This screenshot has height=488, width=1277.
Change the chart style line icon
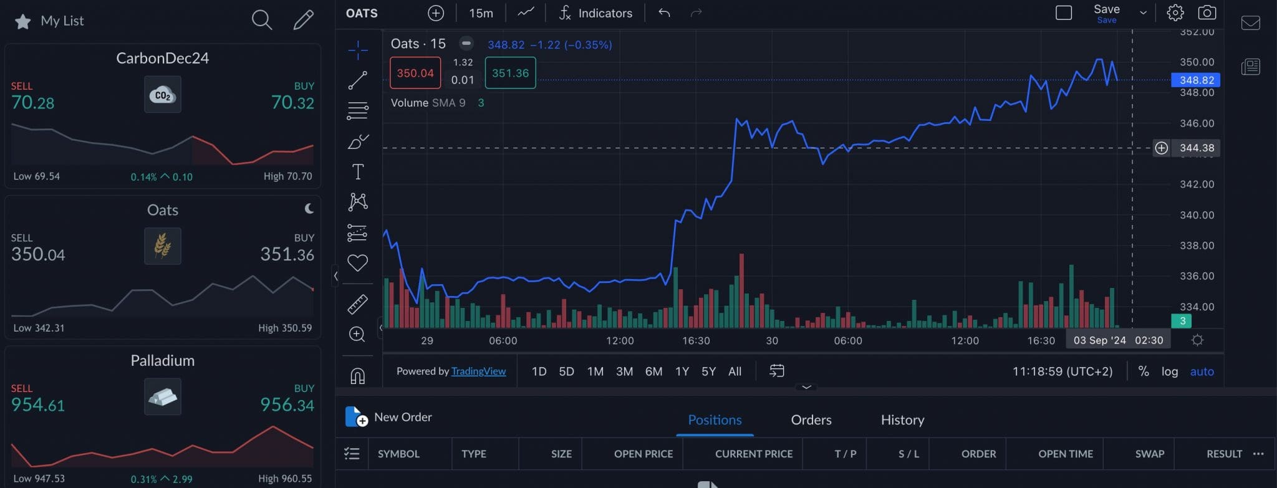526,12
